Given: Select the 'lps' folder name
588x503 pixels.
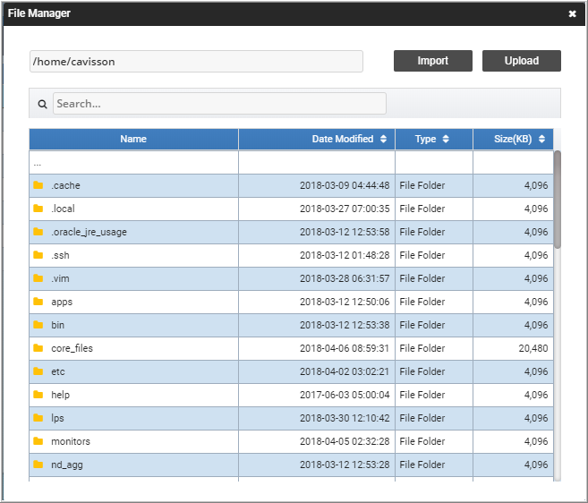Looking at the screenshot, I should [x=58, y=418].
